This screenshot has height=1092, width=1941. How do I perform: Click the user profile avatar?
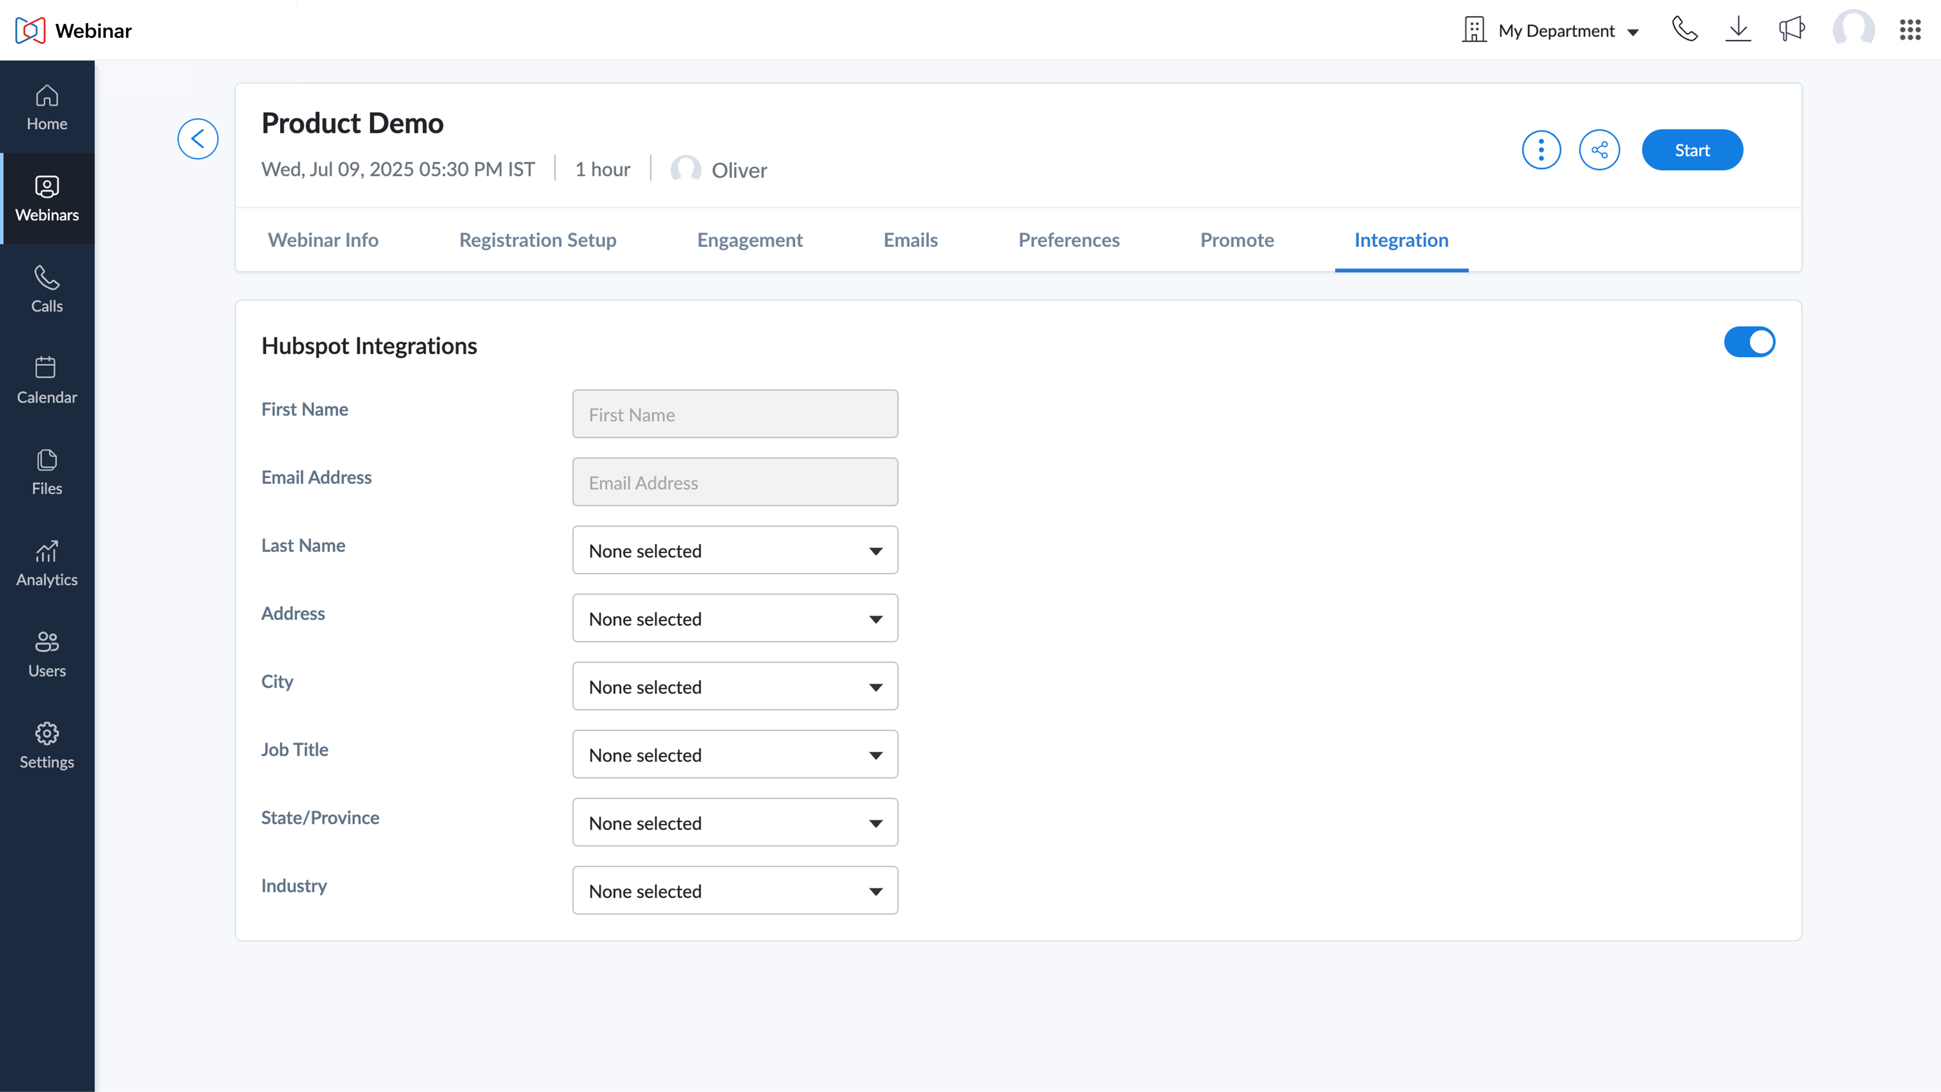[x=1853, y=30]
